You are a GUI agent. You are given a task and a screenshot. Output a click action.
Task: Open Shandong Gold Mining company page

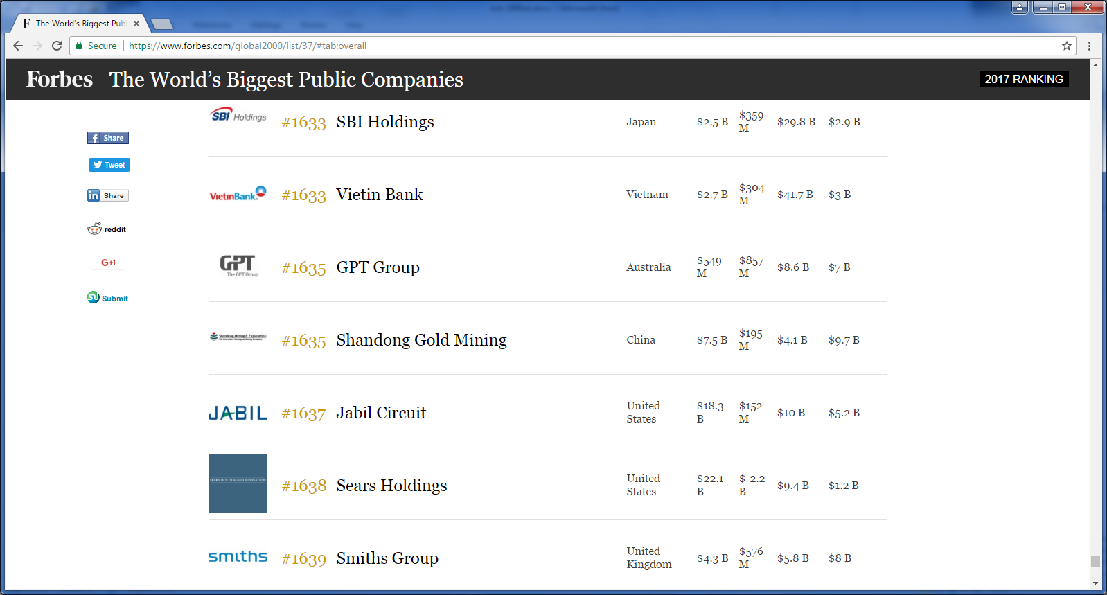422,340
